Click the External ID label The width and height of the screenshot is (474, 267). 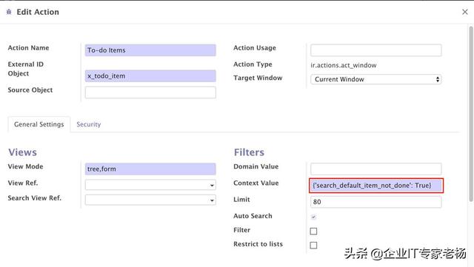(x=26, y=64)
